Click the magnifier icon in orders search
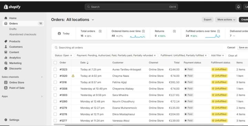 click(56, 48)
